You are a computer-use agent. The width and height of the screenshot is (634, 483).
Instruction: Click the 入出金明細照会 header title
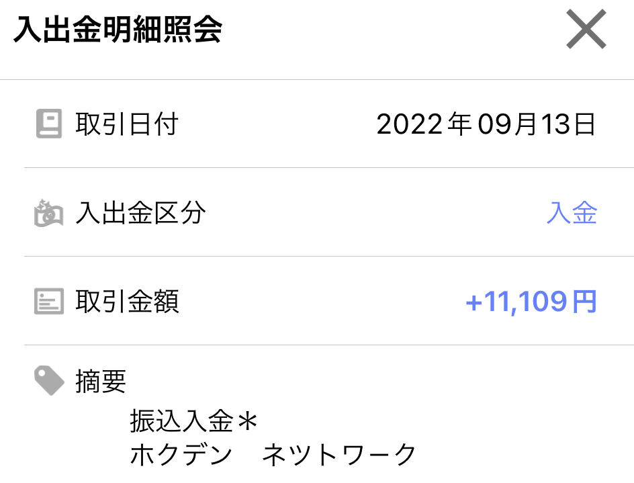point(118,29)
